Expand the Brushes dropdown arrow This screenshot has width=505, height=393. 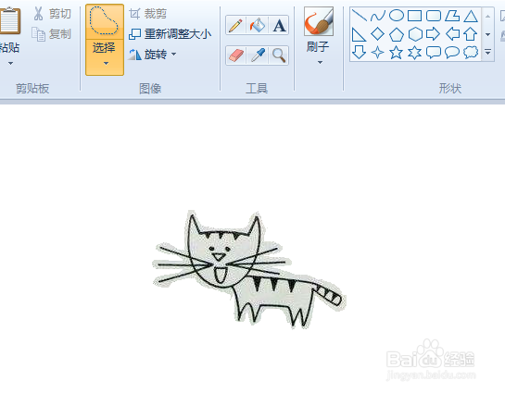click(320, 62)
